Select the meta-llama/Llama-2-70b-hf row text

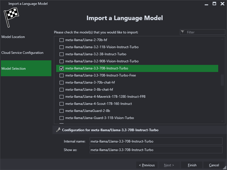86,40
